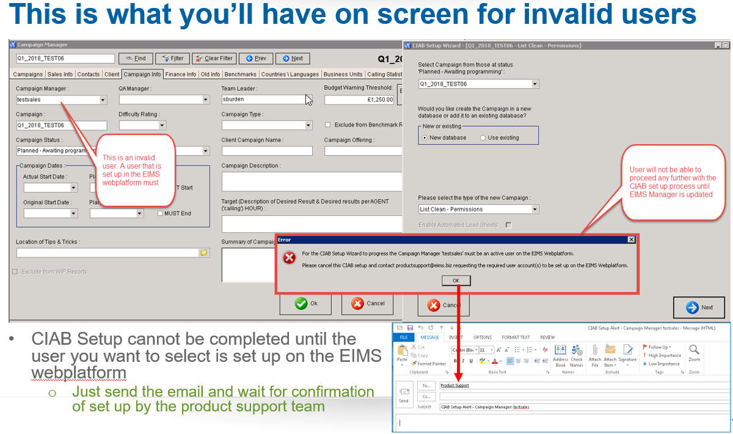The image size is (733, 434).
Task: Click the Filter button in Campaign Manager
Action: (172, 59)
